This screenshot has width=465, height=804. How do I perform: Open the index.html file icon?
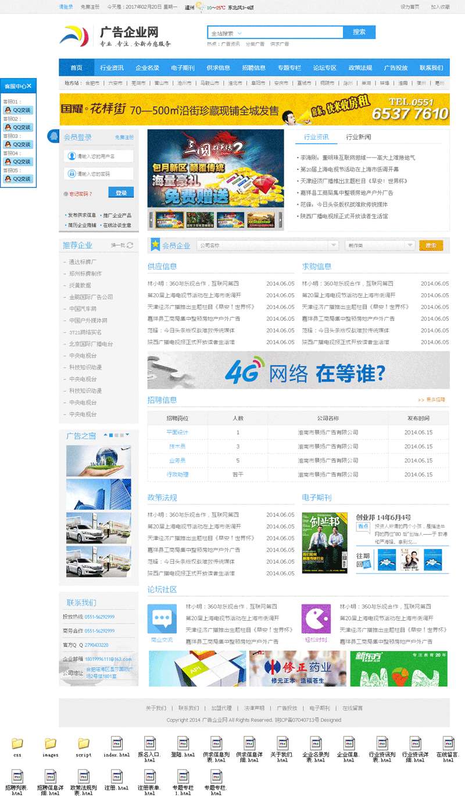(x=117, y=743)
